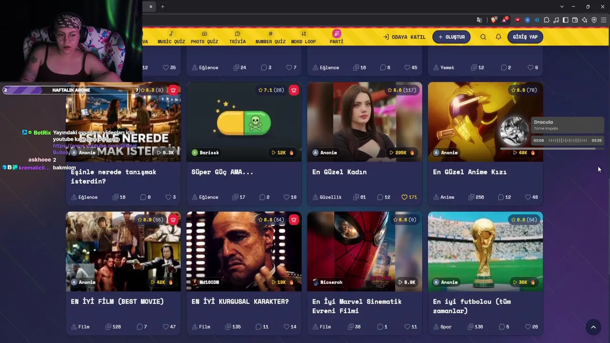Click the Giriş Yap login button
The image size is (610, 343).
click(525, 37)
